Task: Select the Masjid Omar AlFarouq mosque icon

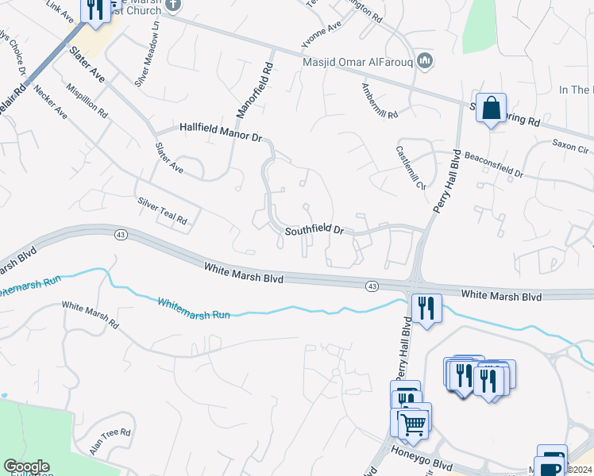Action: tap(425, 60)
